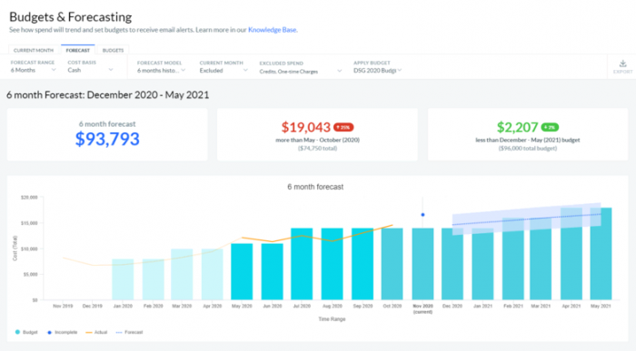The height and width of the screenshot is (351, 636).
Task: Click the Export download icon
Action: [622, 63]
